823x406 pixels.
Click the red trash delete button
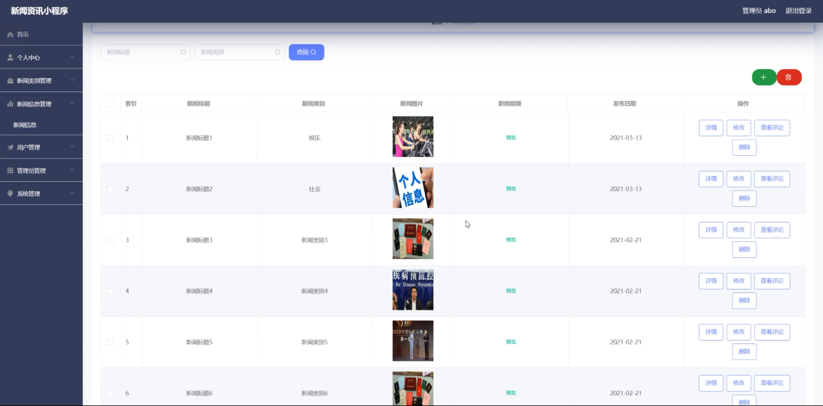click(788, 77)
